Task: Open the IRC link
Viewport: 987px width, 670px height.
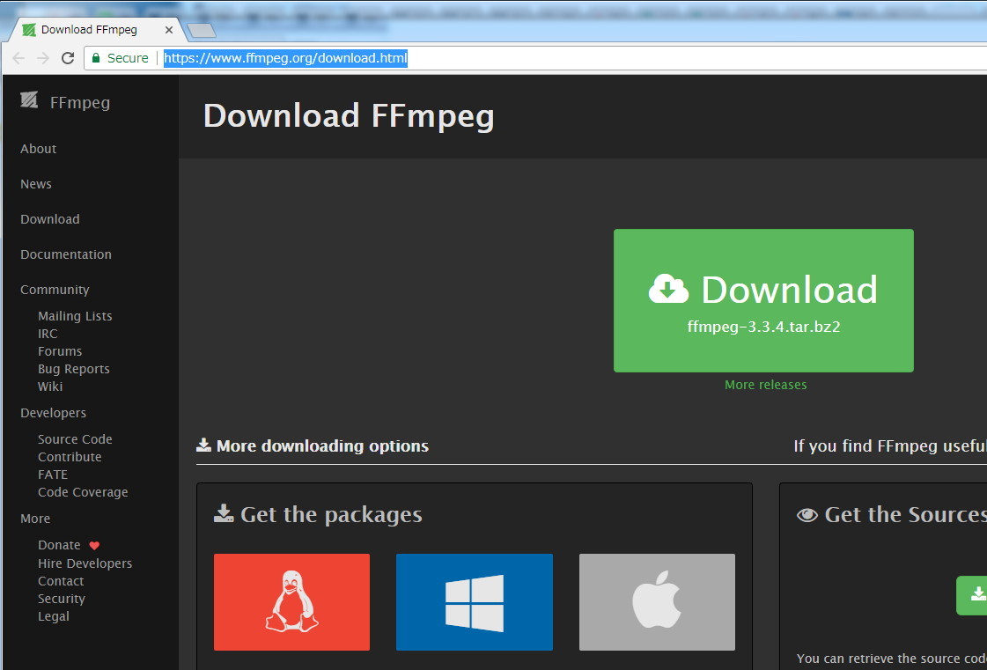Action: tap(48, 334)
